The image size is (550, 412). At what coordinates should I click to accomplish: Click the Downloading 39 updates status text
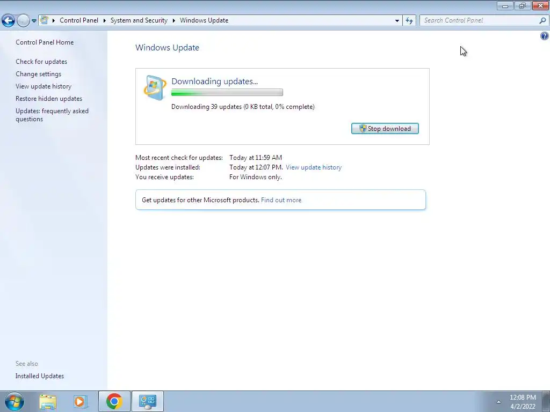(x=243, y=107)
